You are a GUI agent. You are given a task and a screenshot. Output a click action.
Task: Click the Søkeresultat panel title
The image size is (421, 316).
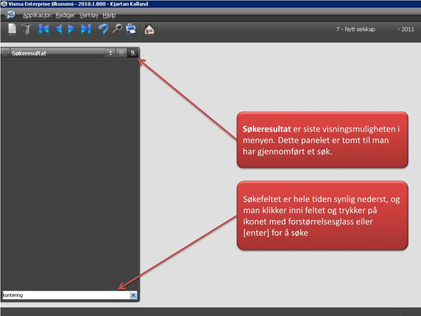29,53
